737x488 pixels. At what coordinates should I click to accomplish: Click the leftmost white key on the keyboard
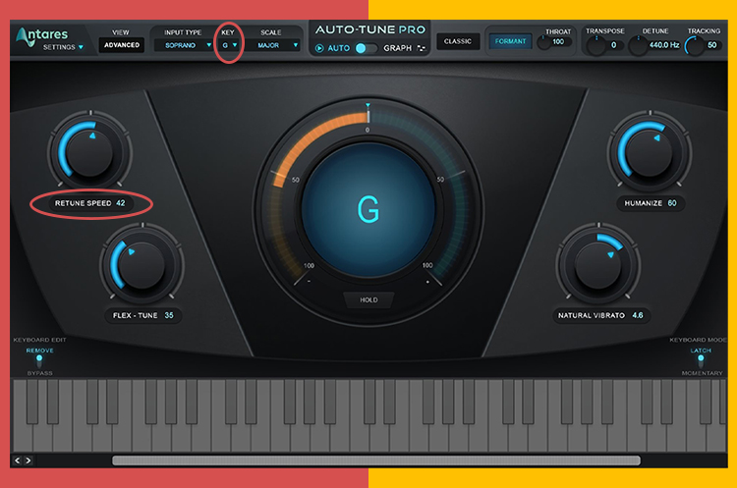tap(20, 438)
